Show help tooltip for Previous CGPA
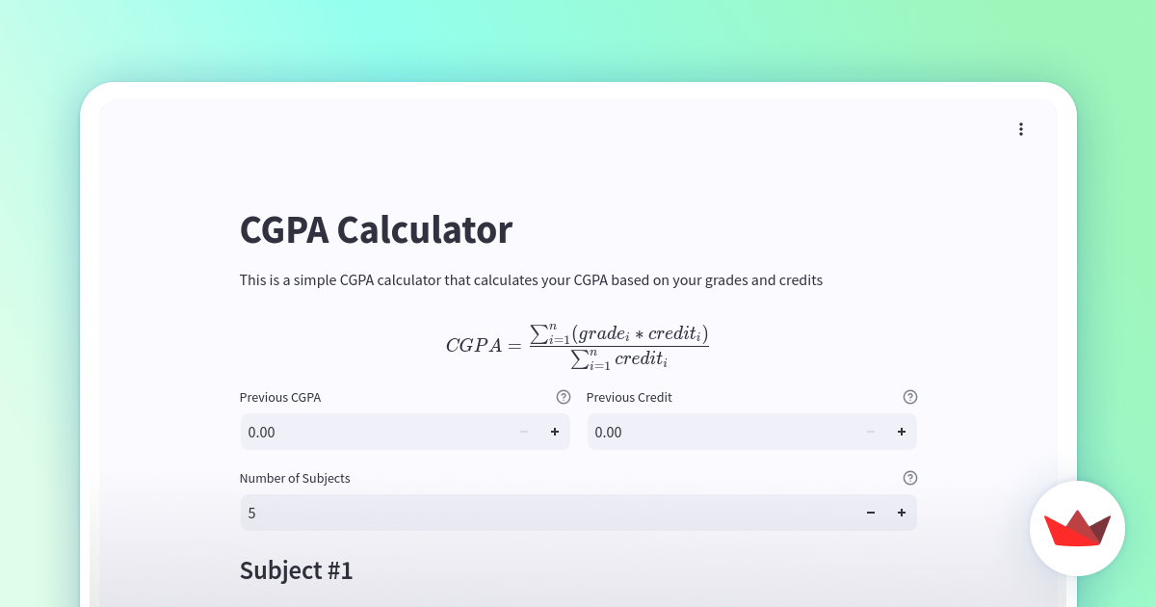The width and height of the screenshot is (1156, 607). tap(564, 397)
